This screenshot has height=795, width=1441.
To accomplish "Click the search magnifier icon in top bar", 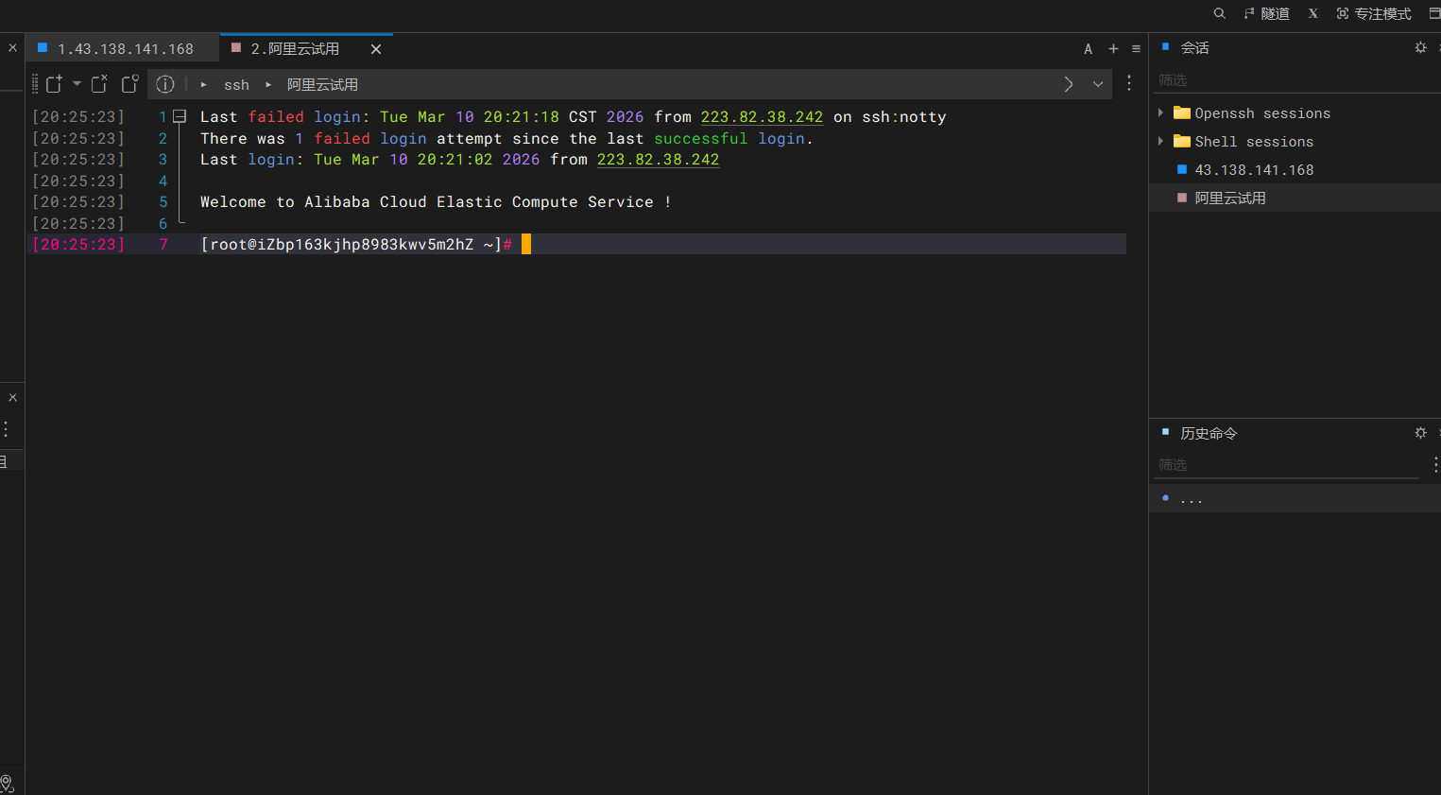I will coord(1219,13).
